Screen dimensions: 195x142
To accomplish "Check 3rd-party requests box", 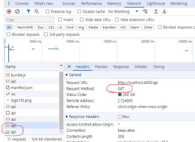I will tap(46, 34).
